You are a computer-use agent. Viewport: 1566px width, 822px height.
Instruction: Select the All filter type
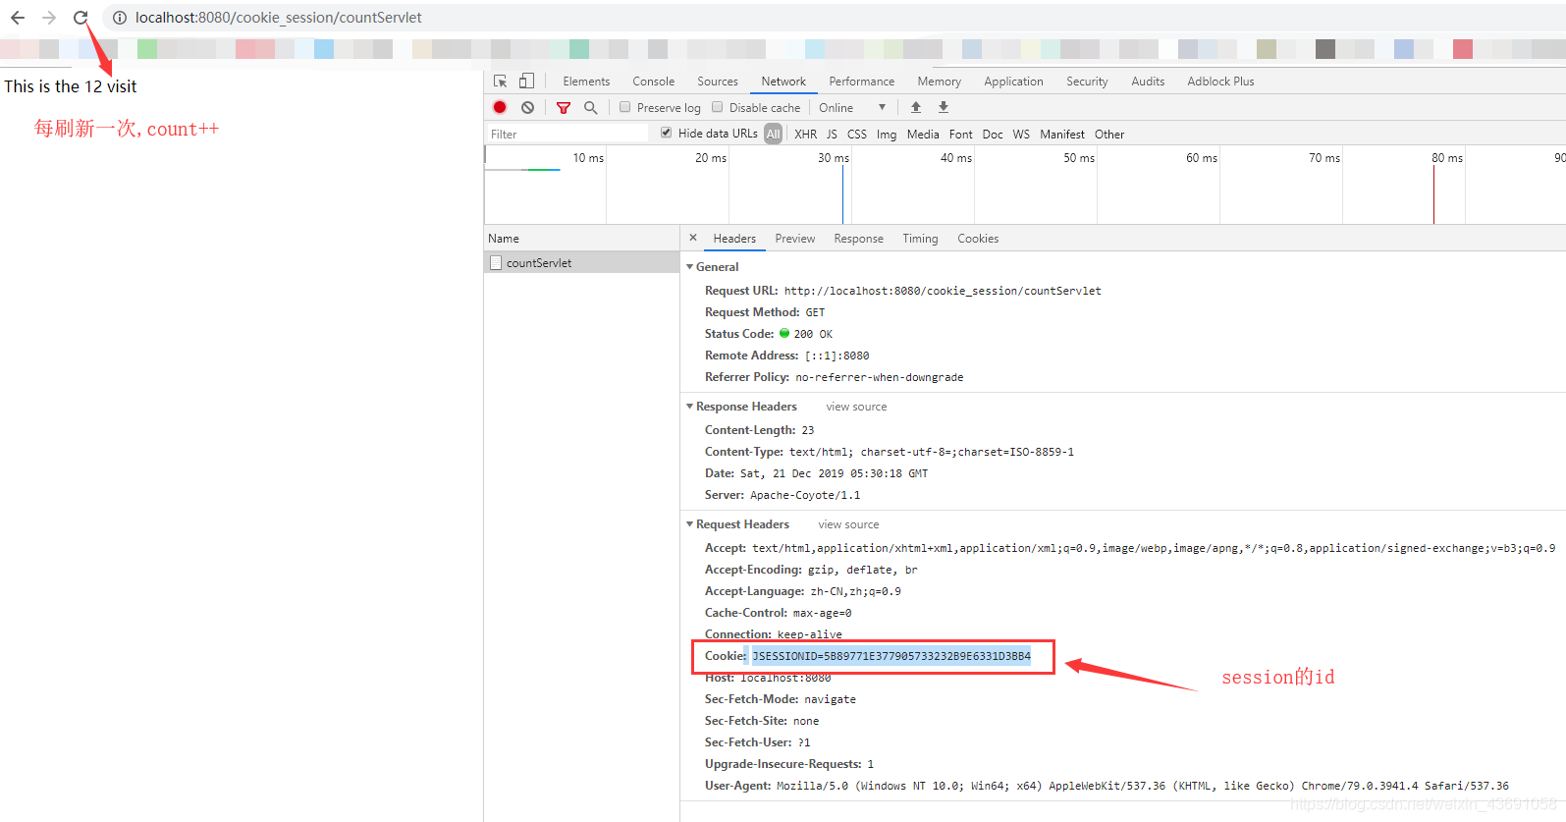(774, 134)
